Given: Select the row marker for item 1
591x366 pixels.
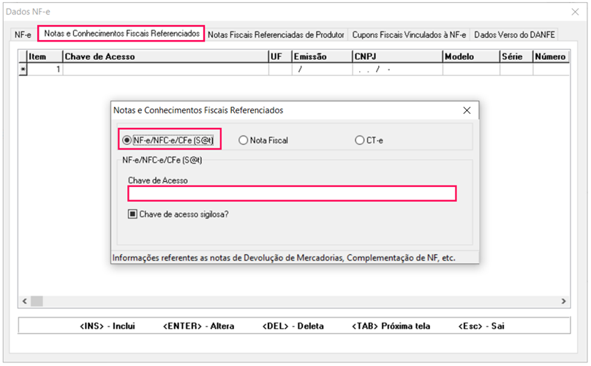Looking at the screenshot, I should click(23, 69).
